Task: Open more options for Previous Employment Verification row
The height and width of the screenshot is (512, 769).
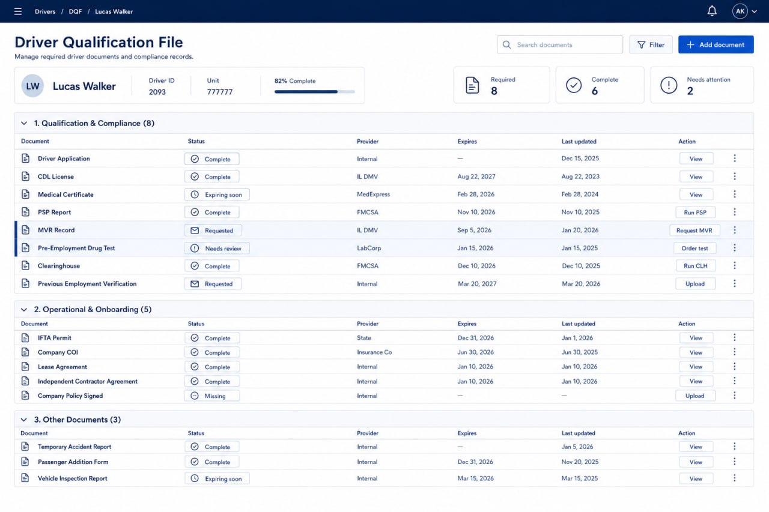Action: tap(734, 283)
